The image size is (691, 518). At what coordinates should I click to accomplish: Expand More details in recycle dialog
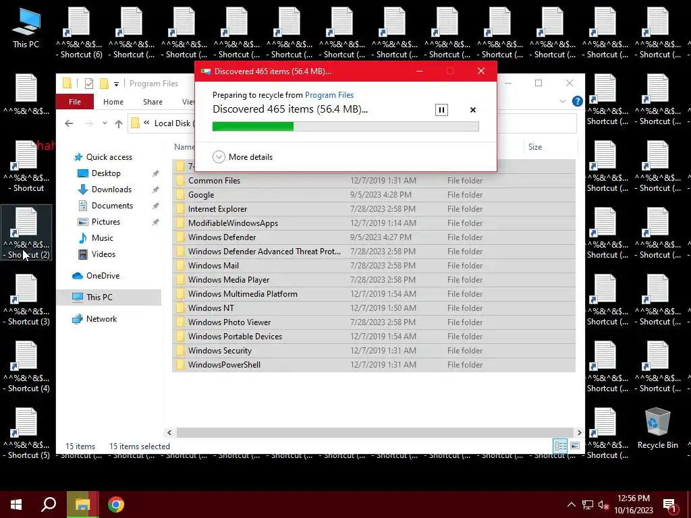[x=242, y=156]
